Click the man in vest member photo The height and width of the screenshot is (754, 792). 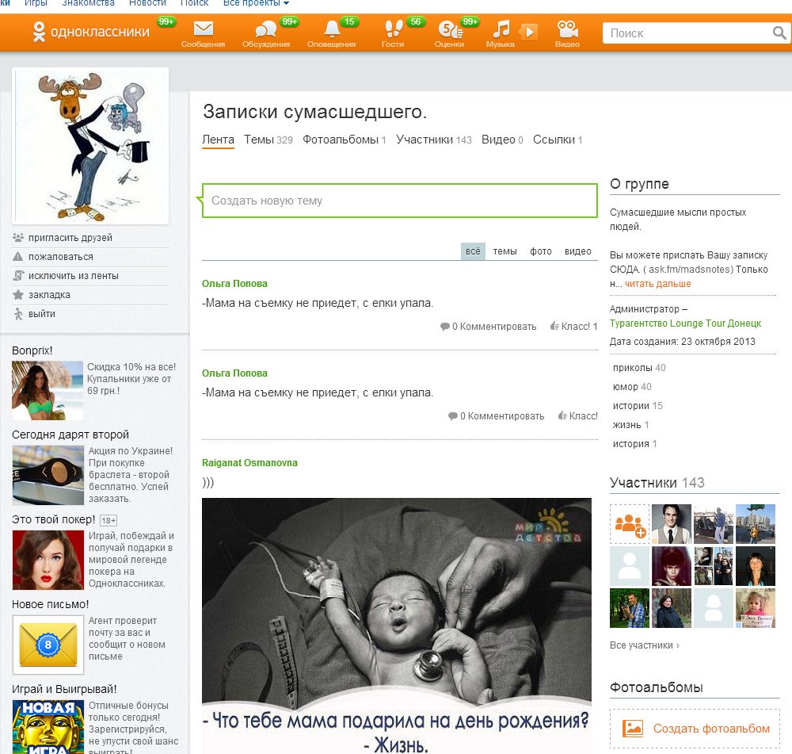(x=672, y=524)
